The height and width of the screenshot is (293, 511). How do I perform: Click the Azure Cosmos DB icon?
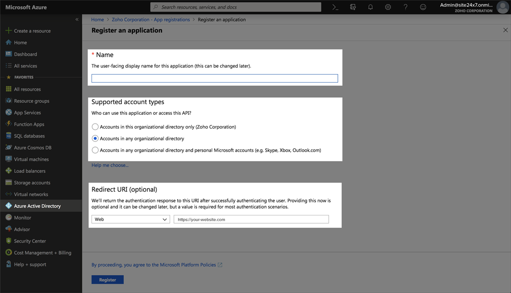[x=9, y=148]
